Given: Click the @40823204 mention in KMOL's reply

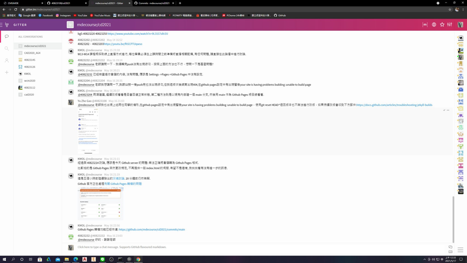Looking at the screenshot, I should [85, 95].
